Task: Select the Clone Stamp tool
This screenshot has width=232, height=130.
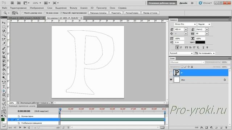Action: coord(4,57)
